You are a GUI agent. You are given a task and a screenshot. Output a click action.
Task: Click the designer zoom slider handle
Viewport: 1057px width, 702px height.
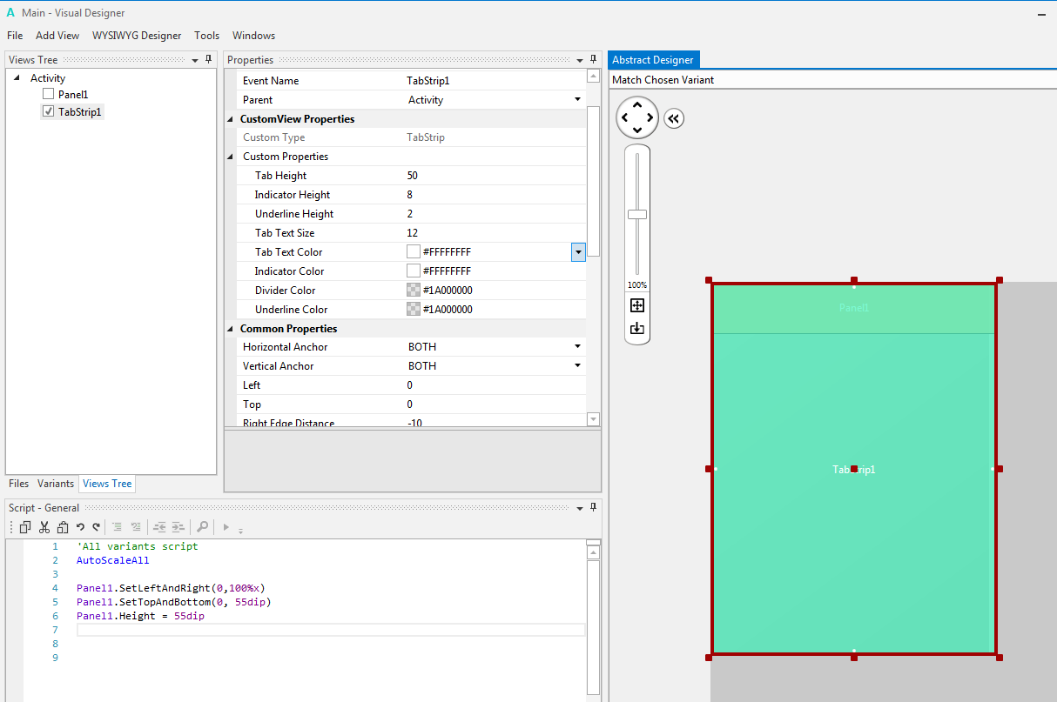637,214
